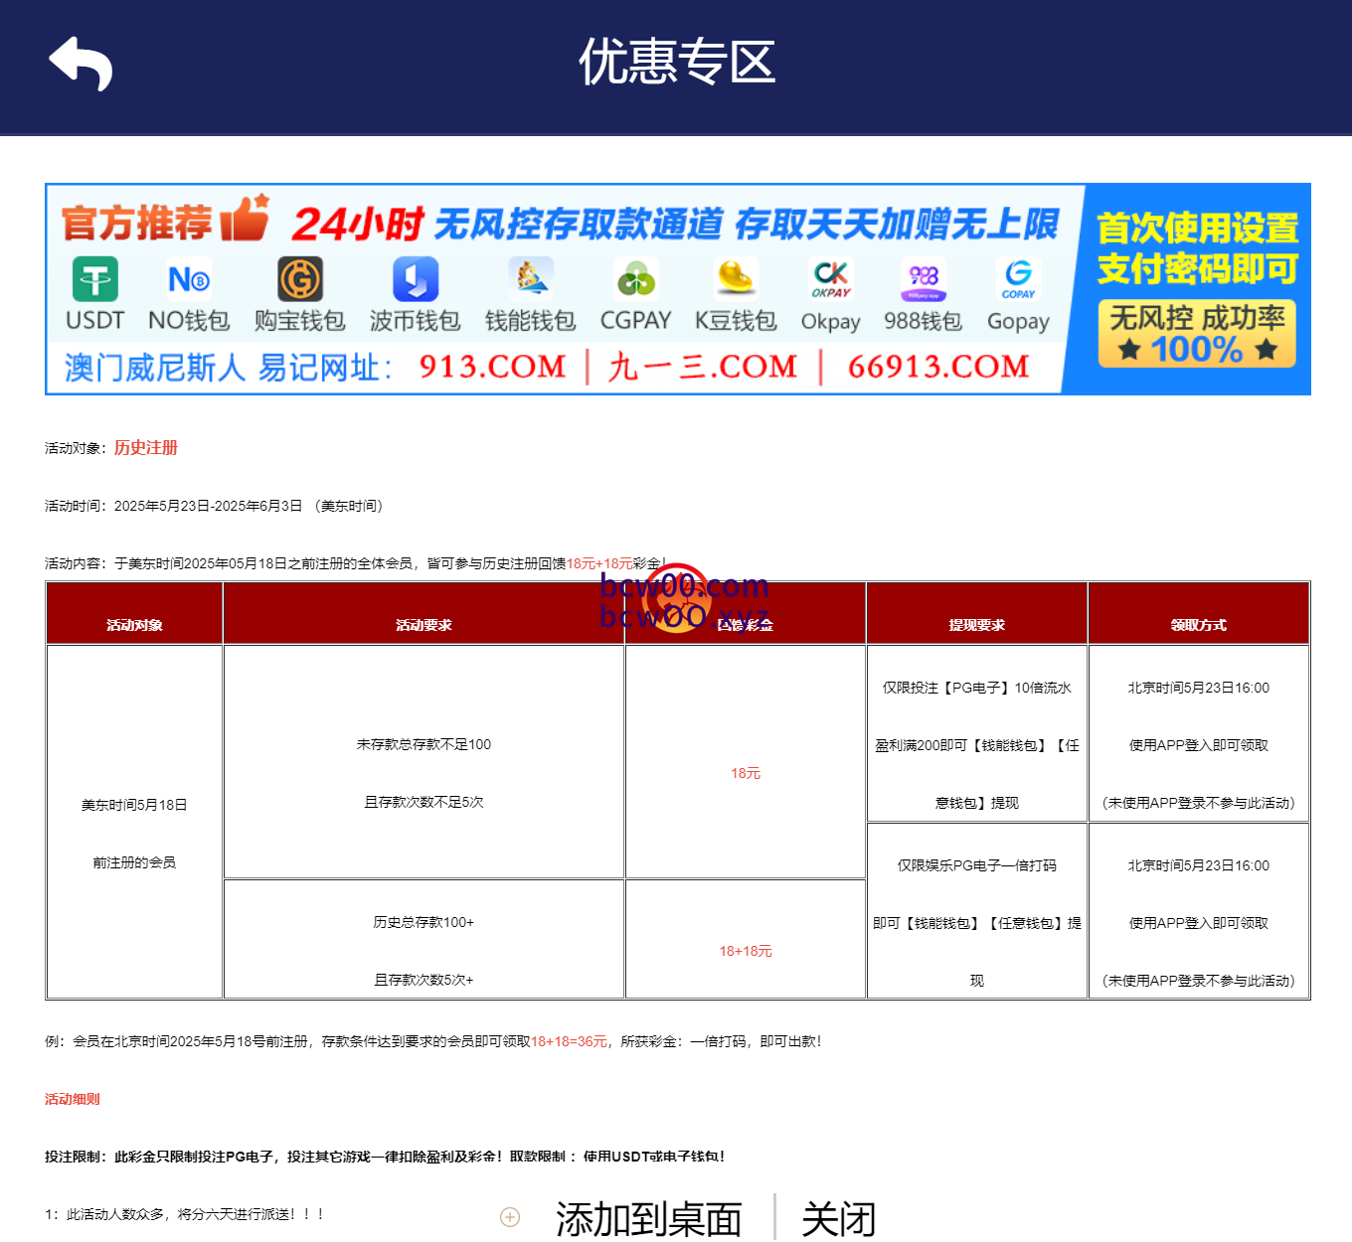Click the 波币钱包 icon
The height and width of the screenshot is (1242, 1352).
416,279
